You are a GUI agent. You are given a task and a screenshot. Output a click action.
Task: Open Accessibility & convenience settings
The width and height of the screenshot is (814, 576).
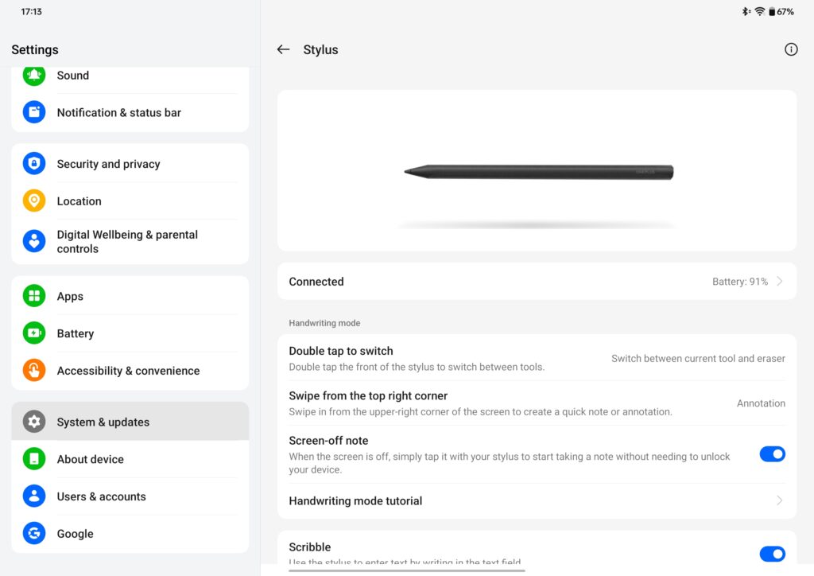[130, 370]
